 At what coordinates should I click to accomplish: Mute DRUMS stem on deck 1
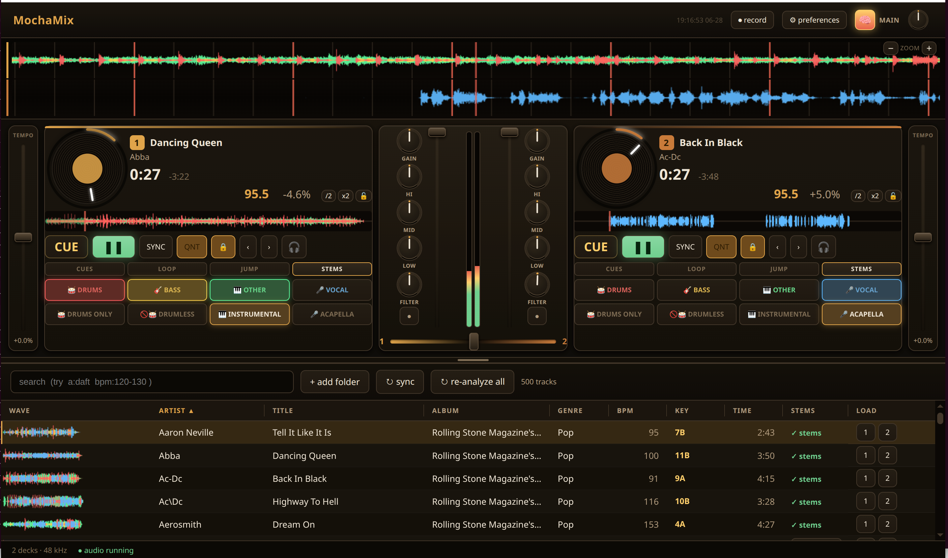(85, 290)
